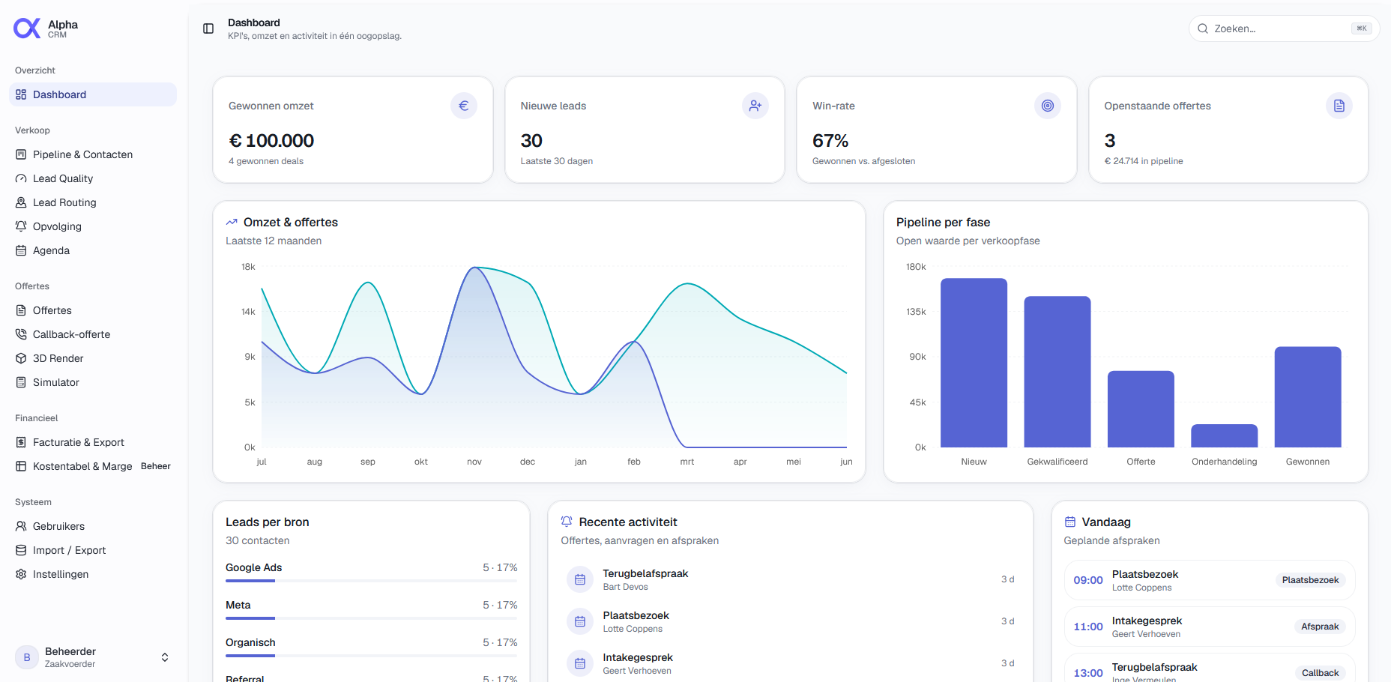
Task: Click the target icon on Win-rate card
Action: click(1048, 106)
